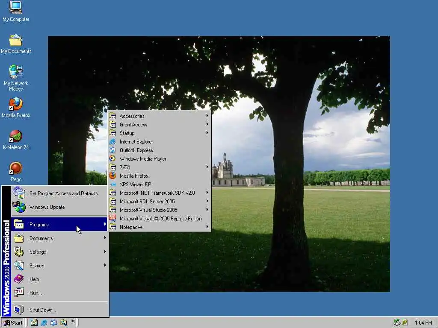Launch Mozilla Firefox from the Programs menu
The image size is (438, 328).
tap(159, 176)
